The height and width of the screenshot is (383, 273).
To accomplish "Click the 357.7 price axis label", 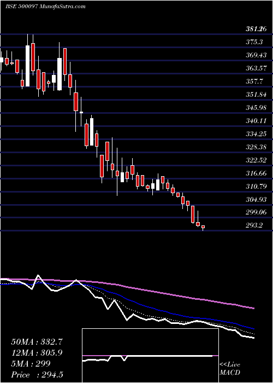I will (254, 82).
